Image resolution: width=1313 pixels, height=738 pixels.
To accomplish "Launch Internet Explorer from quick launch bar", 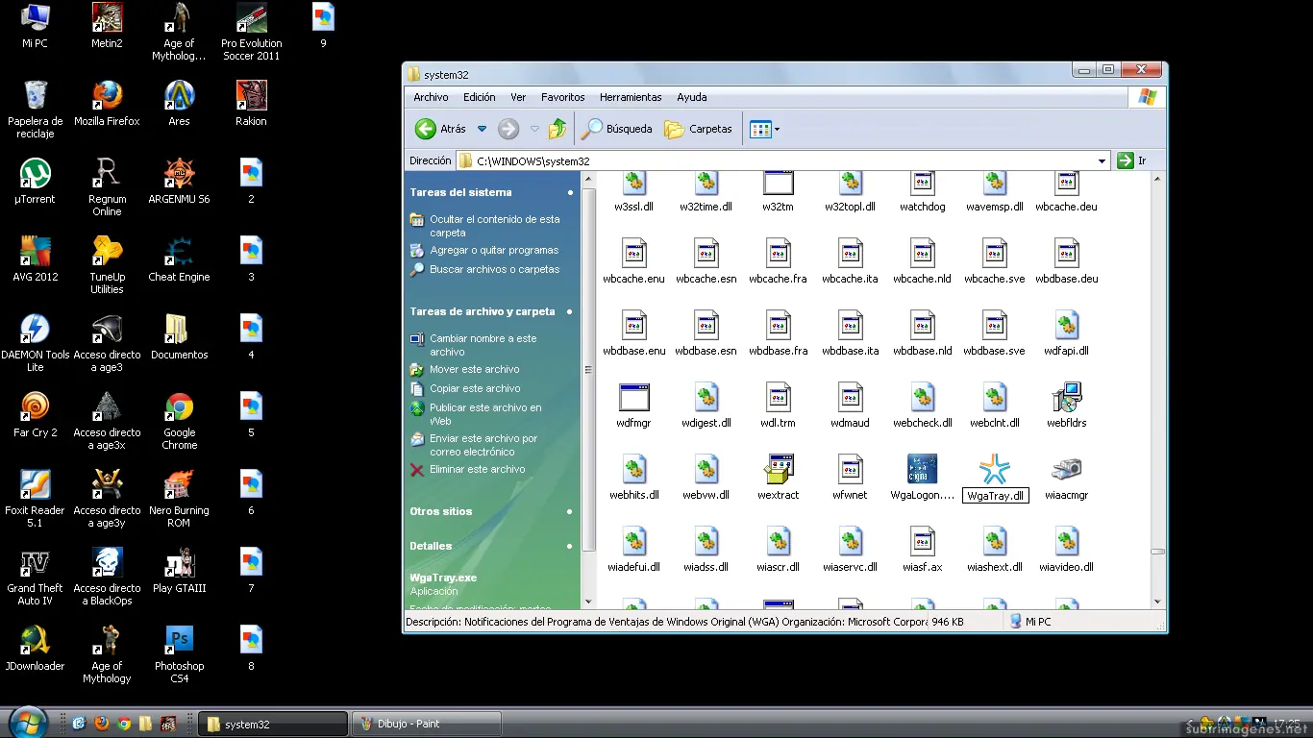I will 79,724.
